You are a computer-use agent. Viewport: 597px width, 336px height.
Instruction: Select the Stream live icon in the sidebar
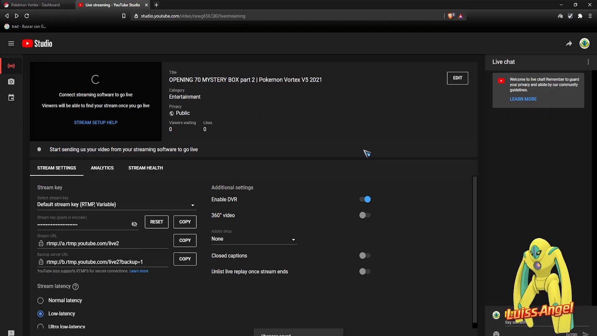pos(11,66)
